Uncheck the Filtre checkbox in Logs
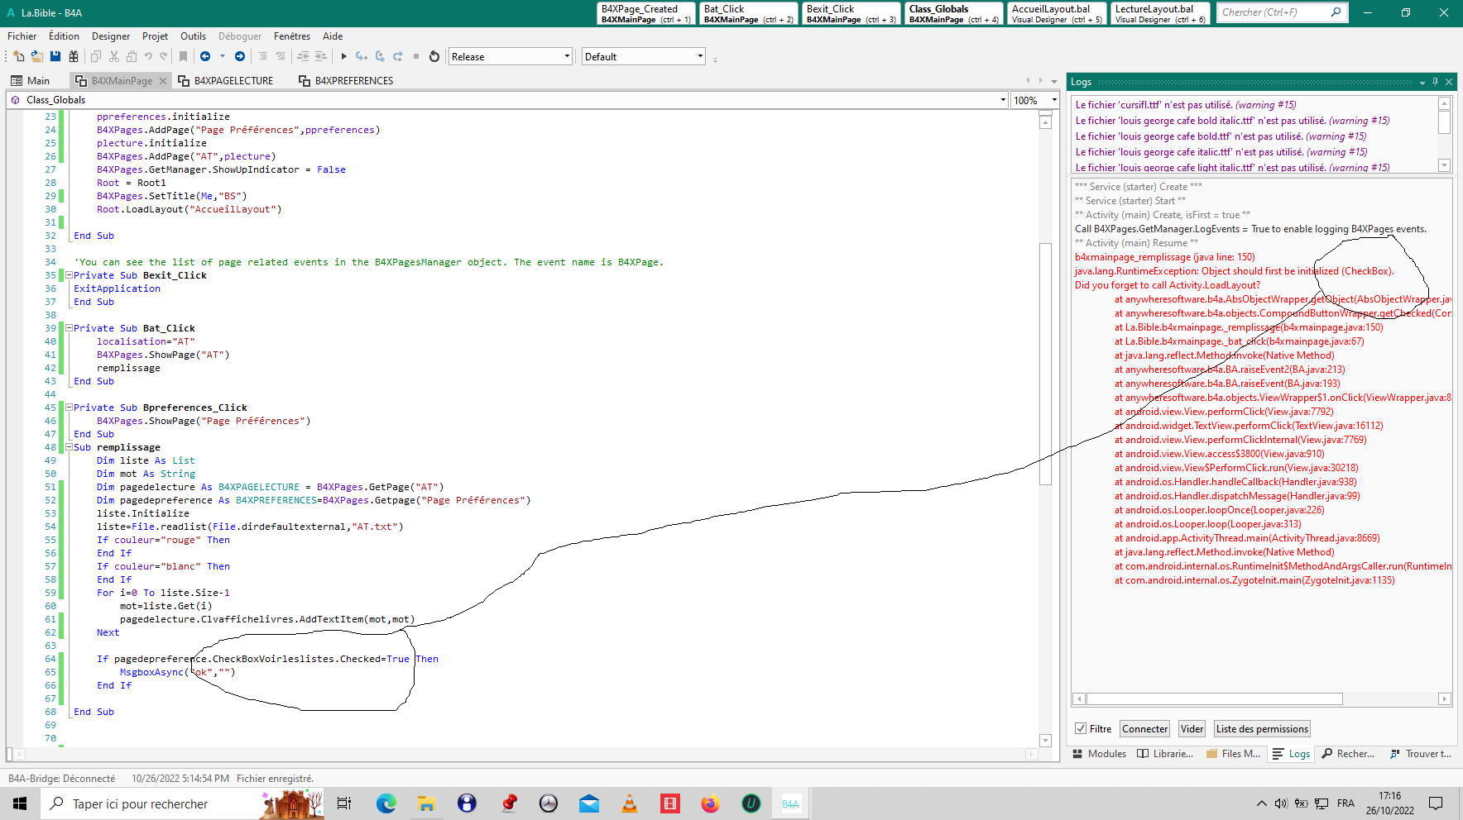This screenshot has height=820, width=1463. [x=1081, y=728]
